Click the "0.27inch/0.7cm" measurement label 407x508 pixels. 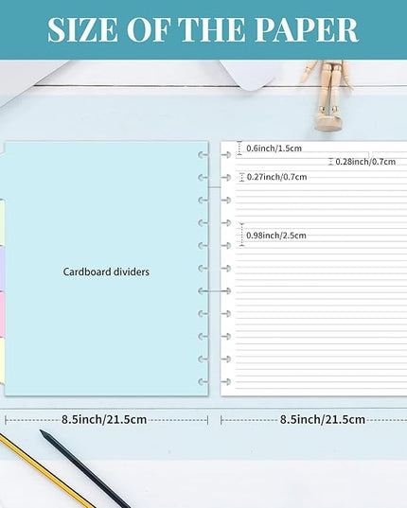(x=276, y=177)
